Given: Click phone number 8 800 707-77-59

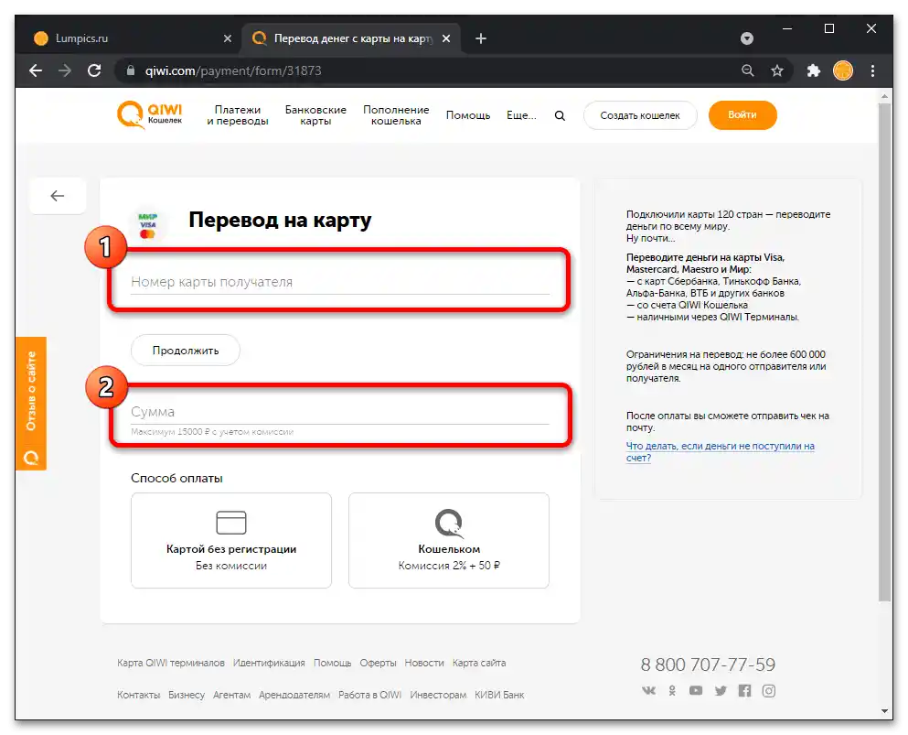Looking at the screenshot, I should [x=708, y=665].
